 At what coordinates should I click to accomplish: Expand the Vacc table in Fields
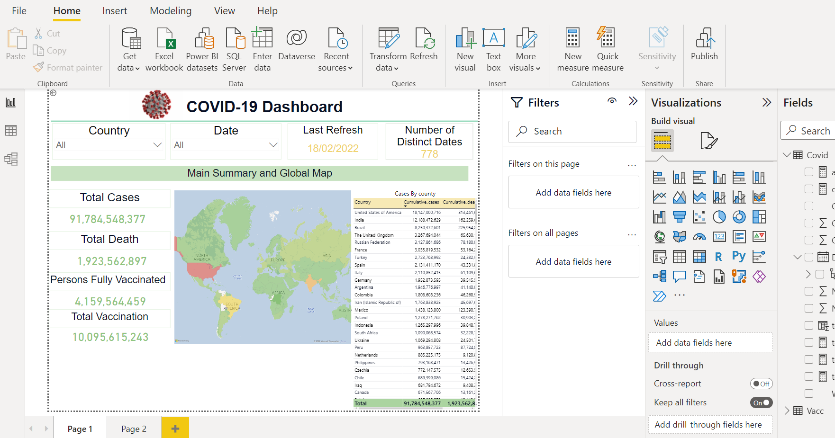point(787,411)
